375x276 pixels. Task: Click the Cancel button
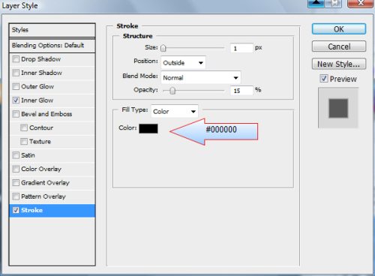[339, 46]
